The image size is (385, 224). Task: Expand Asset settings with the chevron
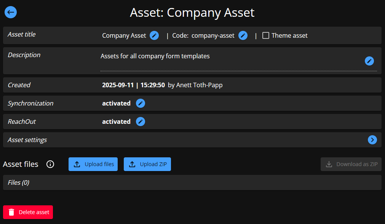tap(372, 140)
